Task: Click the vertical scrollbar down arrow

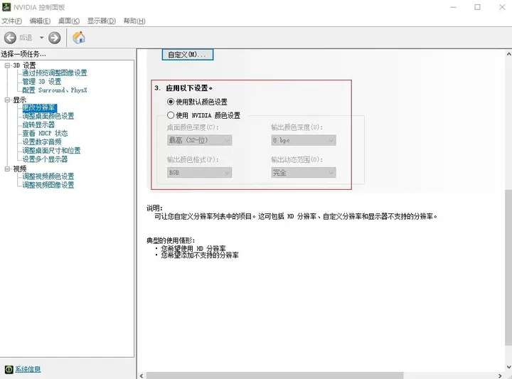Action: coord(508,367)
